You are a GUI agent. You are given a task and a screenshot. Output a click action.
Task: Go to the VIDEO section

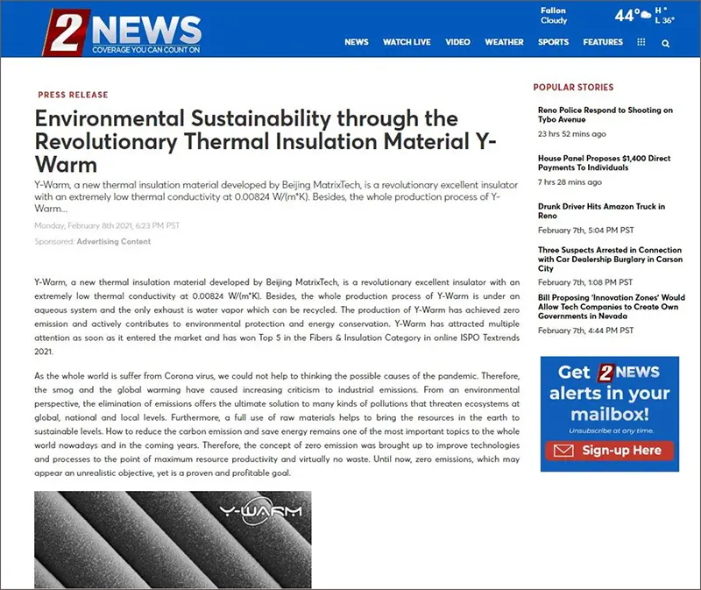pyautogui.click(x=457, y=42)
